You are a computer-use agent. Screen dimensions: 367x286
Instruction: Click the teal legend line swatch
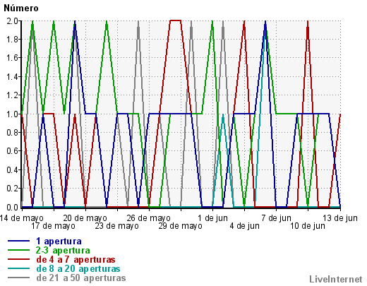[x=19, y=268]
